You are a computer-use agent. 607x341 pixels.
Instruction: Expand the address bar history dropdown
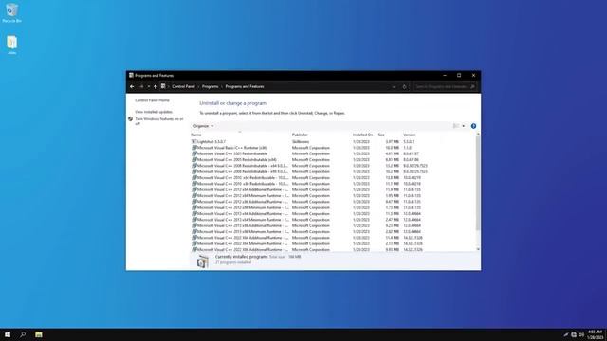coord(395,86)
